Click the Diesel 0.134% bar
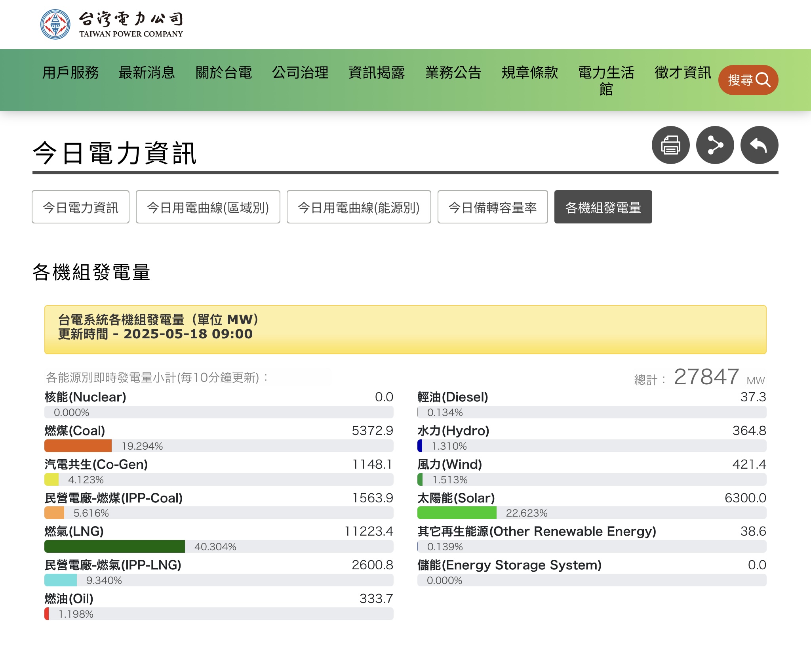The width and height of the screenshot is (811, 645). (592, 412)
